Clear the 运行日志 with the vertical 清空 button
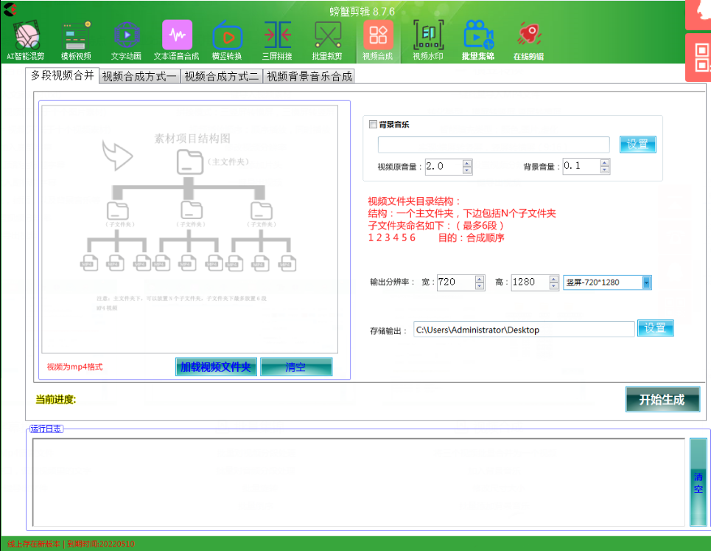Screen dimensions: 711x551 tap(698, 482)
